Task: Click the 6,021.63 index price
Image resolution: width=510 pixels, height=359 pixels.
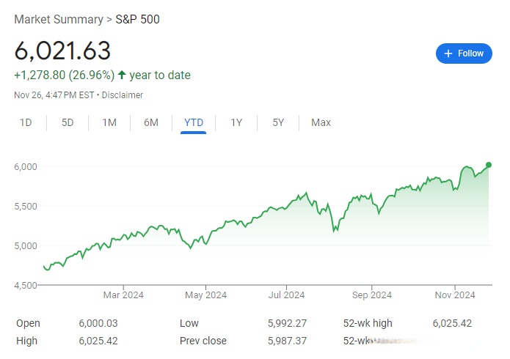Action: (62, 51)
